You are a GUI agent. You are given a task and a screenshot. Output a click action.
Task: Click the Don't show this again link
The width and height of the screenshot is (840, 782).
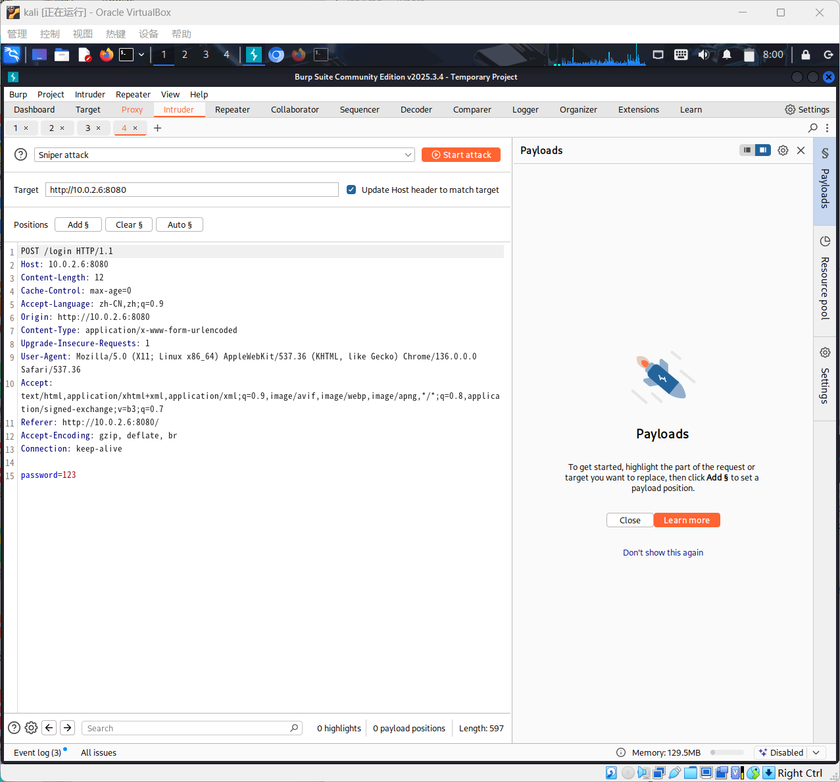663,553
